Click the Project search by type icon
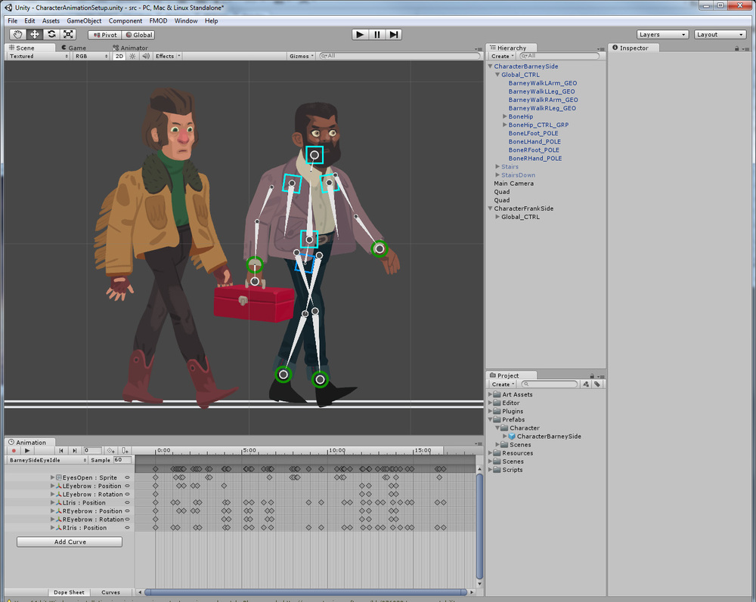Image resolution: width=756 pixels, height=602 pixels. 586,384
